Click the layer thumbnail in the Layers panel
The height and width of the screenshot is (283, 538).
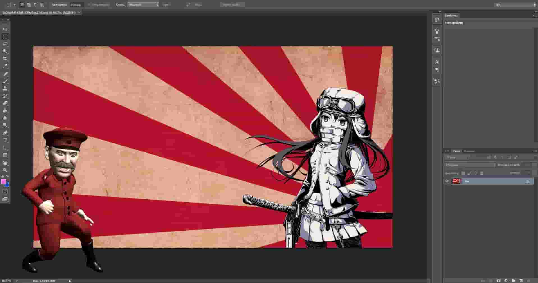pos(457,181)
